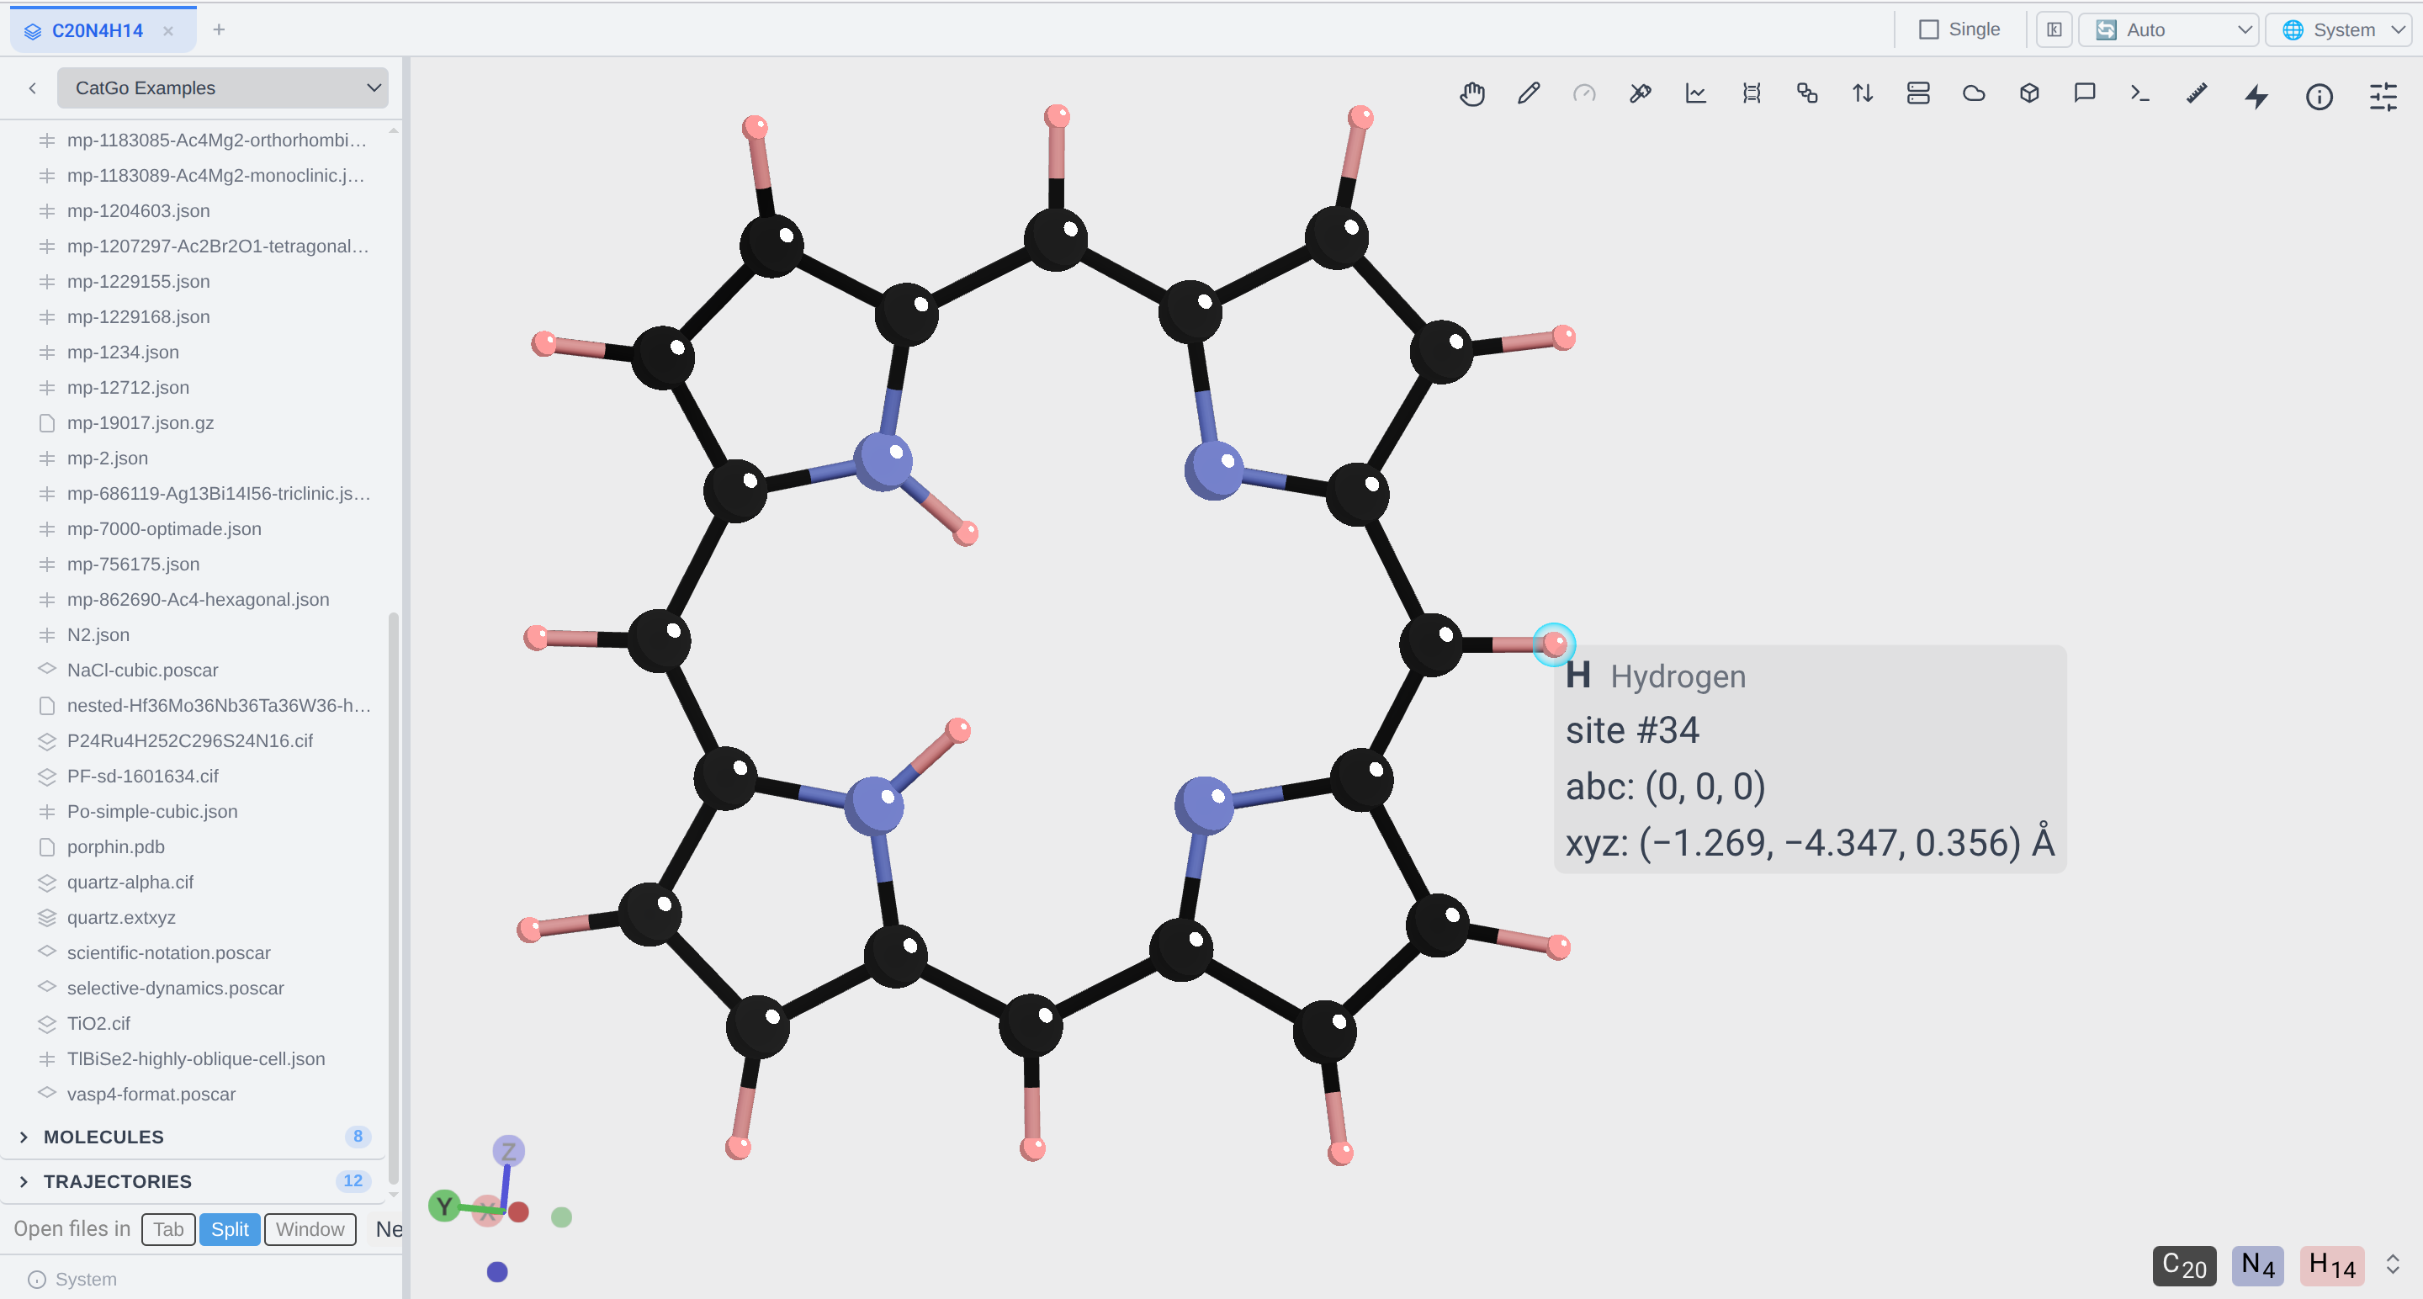The height and width of the screenshot is (1299, 2423).
Task: Click the back chevron above file list
Action: 33,87
